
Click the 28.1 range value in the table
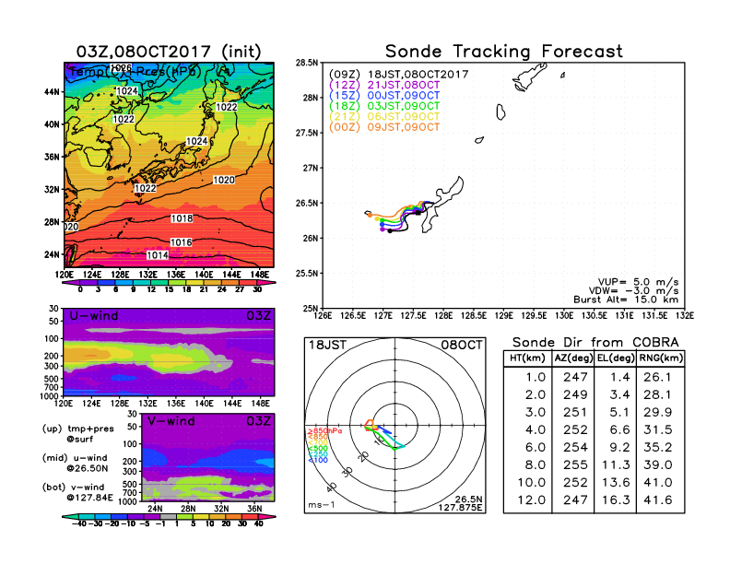pyautogui.click(x=657, y=395)
